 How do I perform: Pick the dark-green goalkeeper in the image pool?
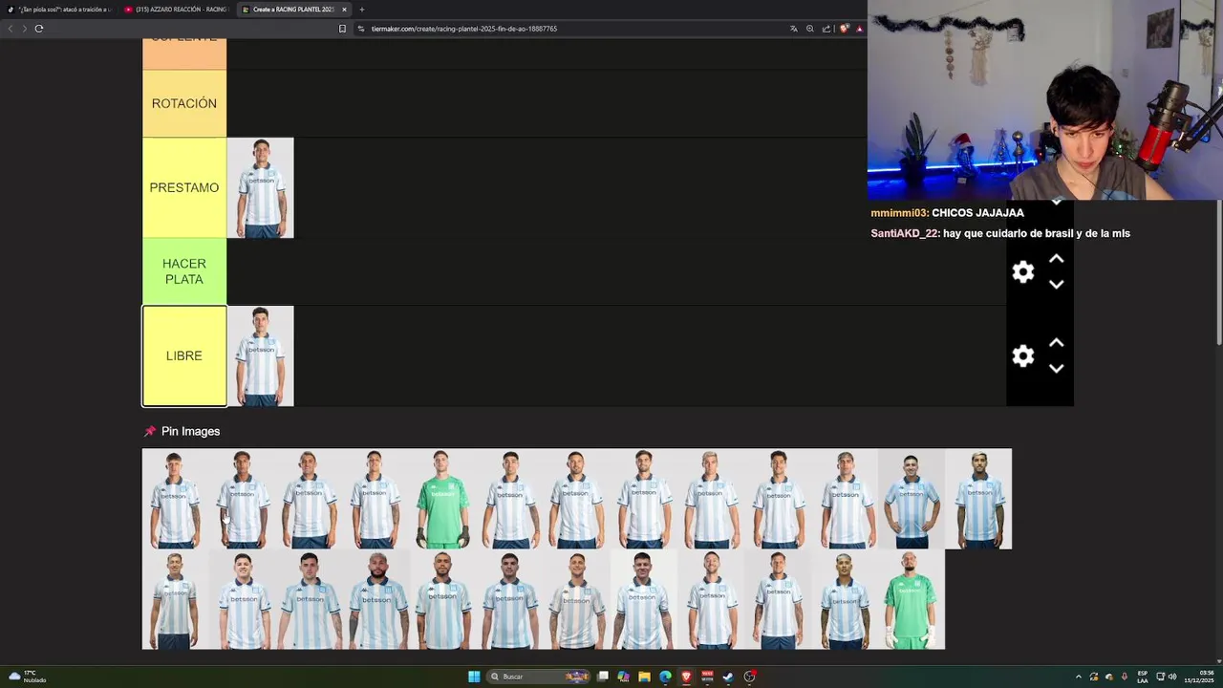(443, 499)
